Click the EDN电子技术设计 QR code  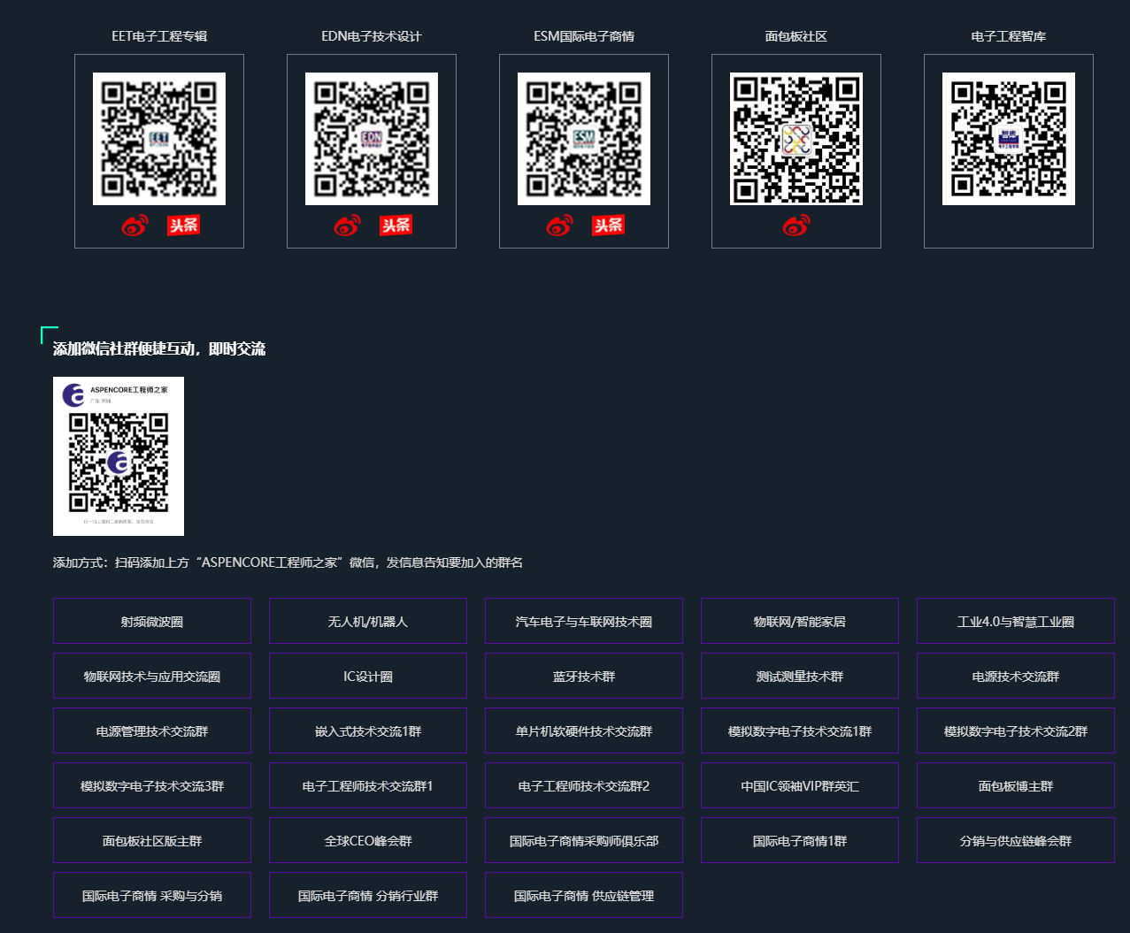tap(372, 139)
